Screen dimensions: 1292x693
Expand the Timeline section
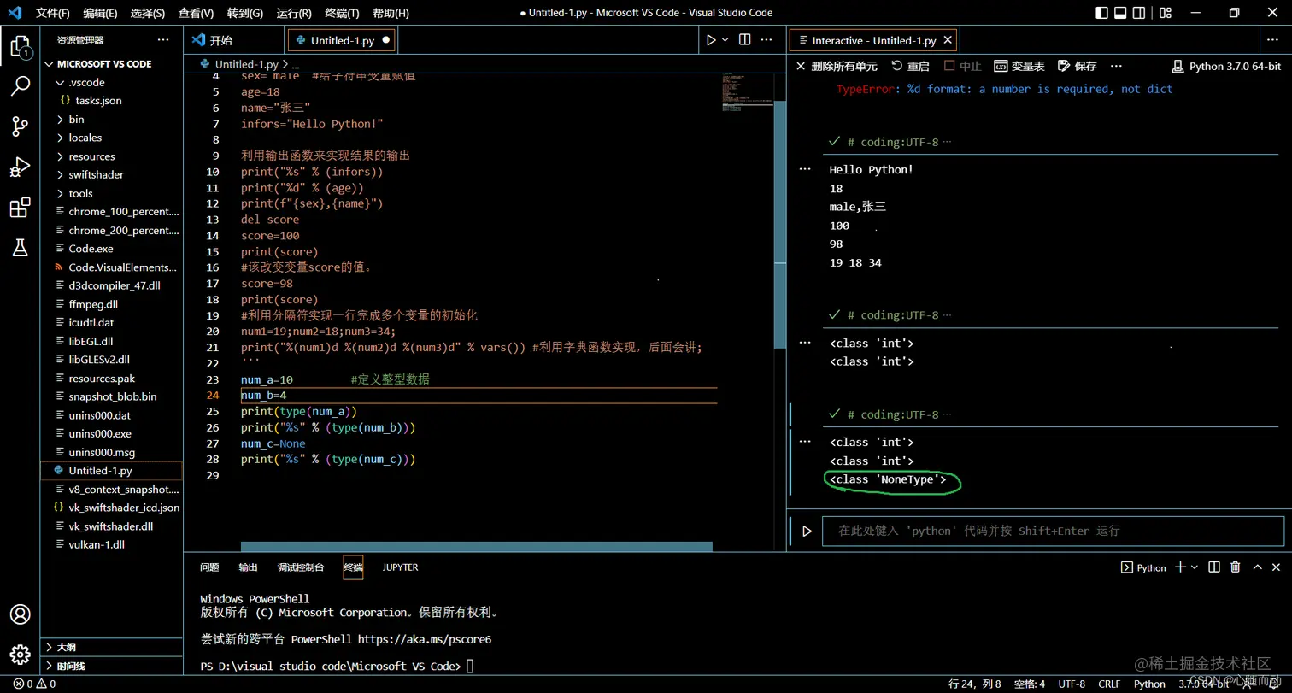tap(111, 666)
